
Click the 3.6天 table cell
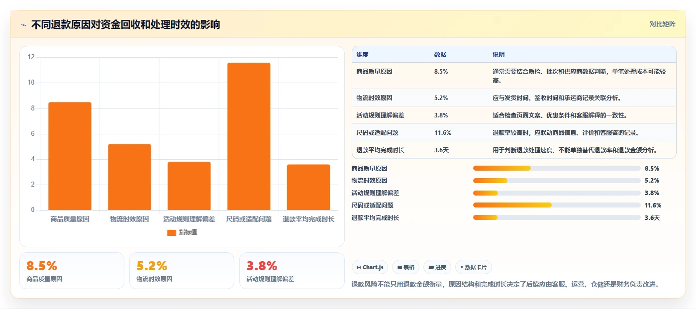pyautogui.click(x=442, y=150)
